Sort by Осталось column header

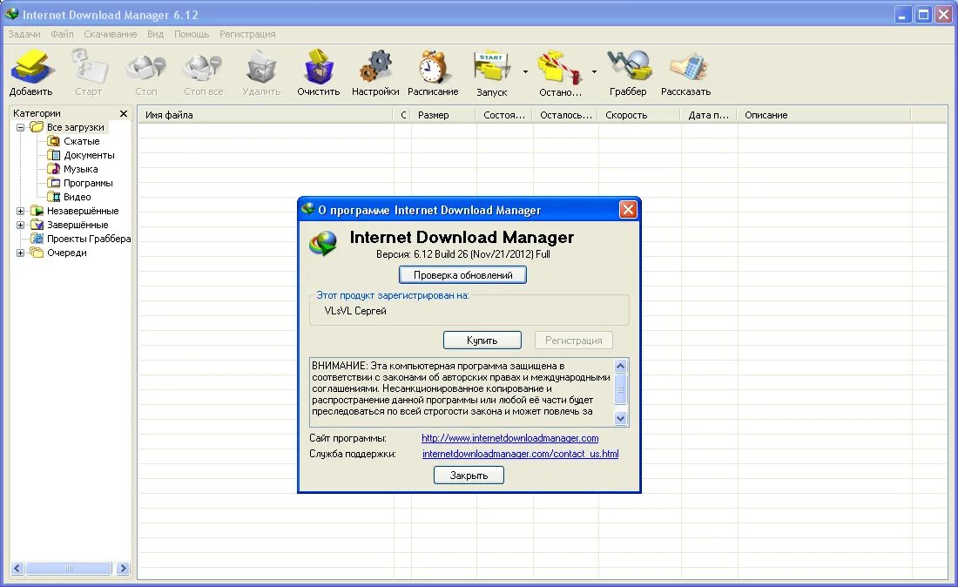[565, 115]
